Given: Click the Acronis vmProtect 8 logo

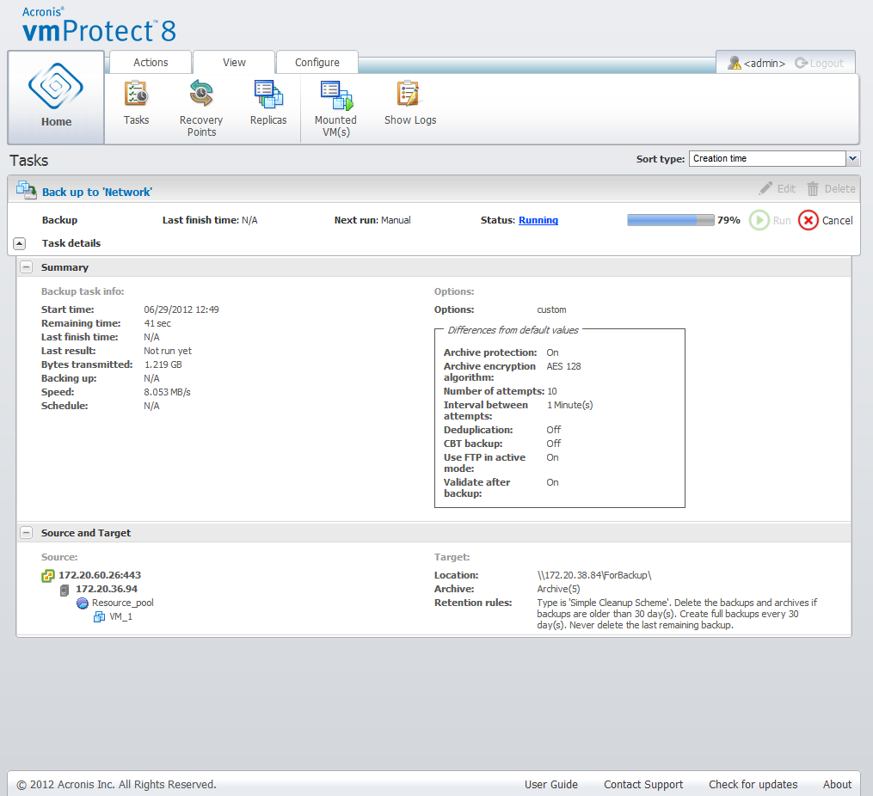Looking at the screenshot, I should pos(99,25).
